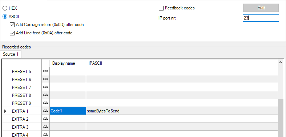Click the scroll up arrow of codes list
This screenshot has height=137, width=286.
[281, 62]
